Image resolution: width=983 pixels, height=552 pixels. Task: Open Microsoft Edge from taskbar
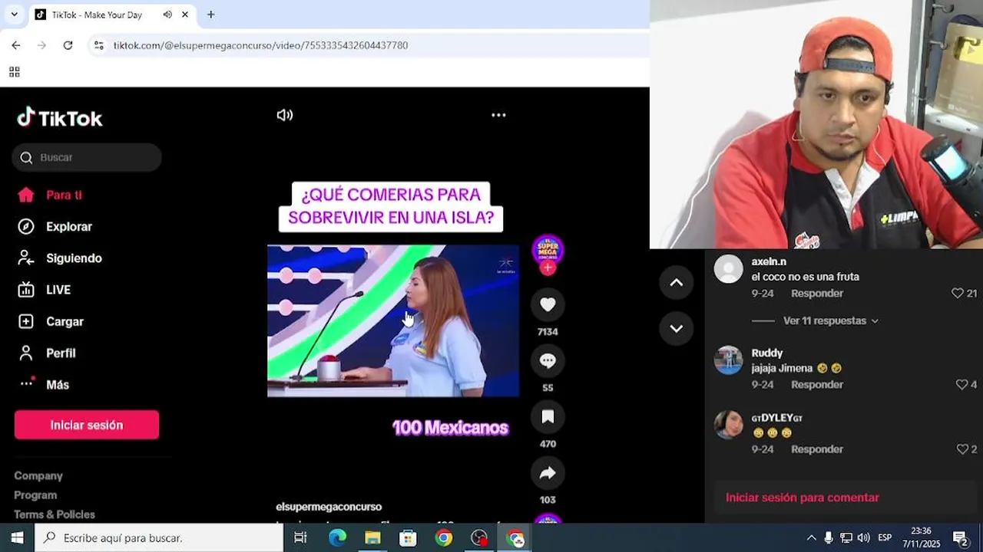point(337,537)
